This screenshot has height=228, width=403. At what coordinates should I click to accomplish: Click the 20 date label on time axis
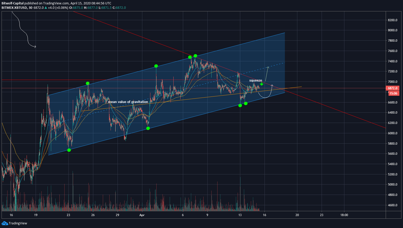(297, 215)
